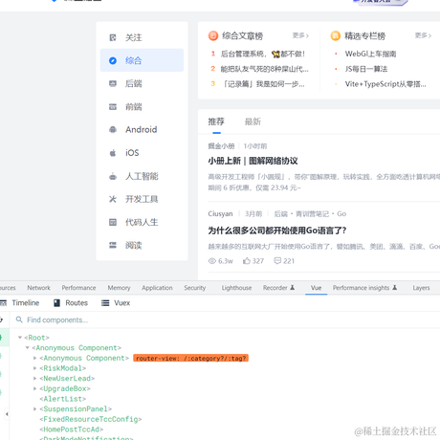The height and width of the screenshot is (440, 440).
Task: Open the Performance insights tab
Action: point(364,288)
